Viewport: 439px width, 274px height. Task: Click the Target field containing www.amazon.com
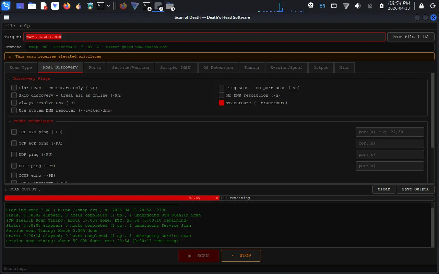click(x=204, y=37)
